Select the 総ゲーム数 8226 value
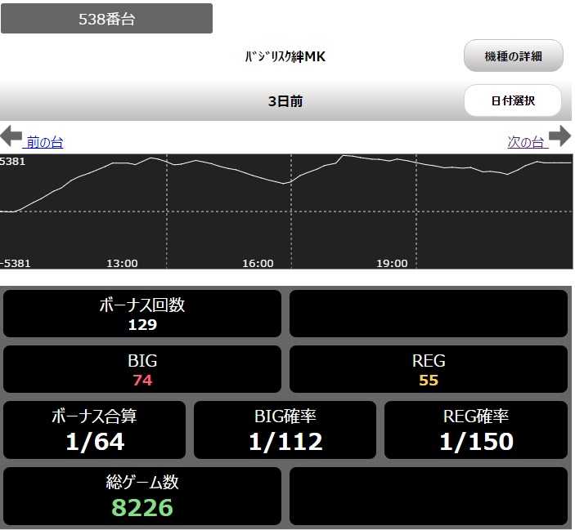Image resolution: width=575 pixels, height=530 pixels. pos(142,507)
